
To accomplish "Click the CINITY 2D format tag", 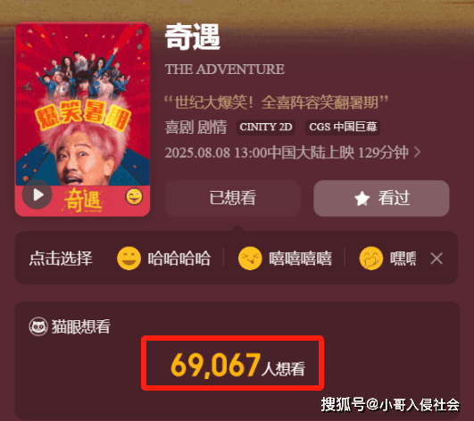I will 266,128.
